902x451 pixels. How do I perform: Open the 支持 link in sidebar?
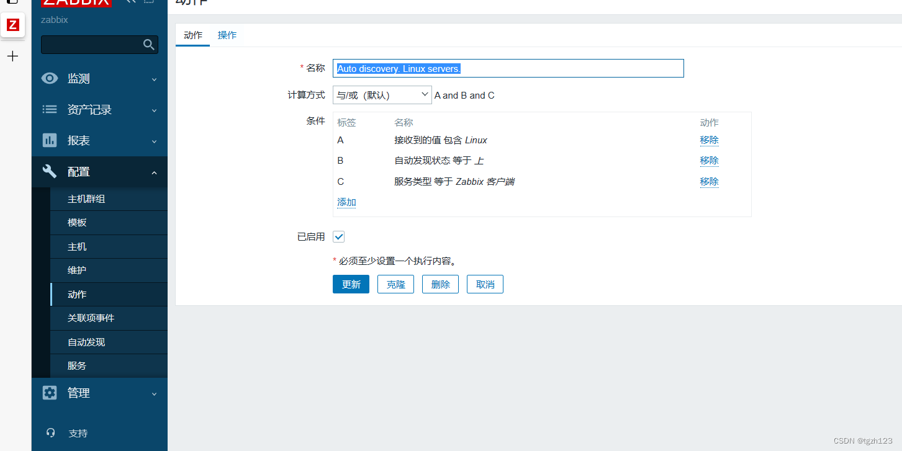coord(78,434)
